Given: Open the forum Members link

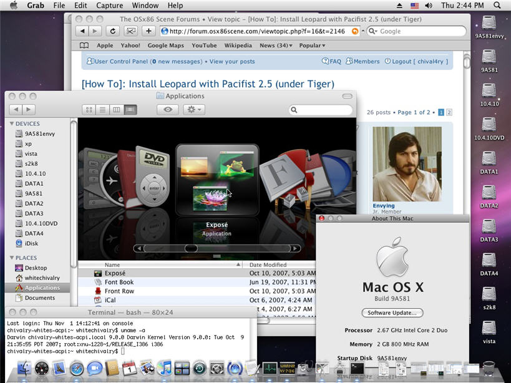Looking at the screenshot, I should pyautogui.click(x=363, y=61).
